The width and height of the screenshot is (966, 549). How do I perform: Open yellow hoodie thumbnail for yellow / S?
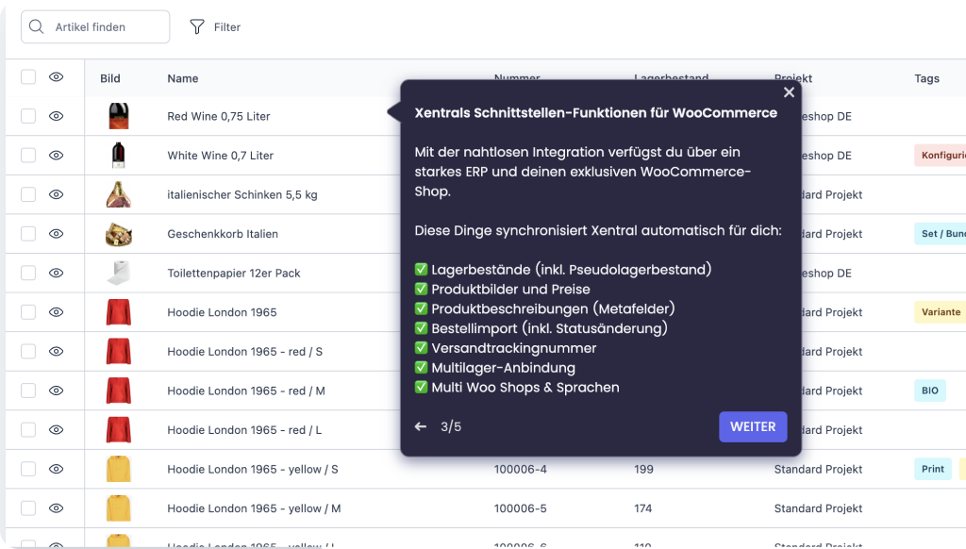point(118,469)
